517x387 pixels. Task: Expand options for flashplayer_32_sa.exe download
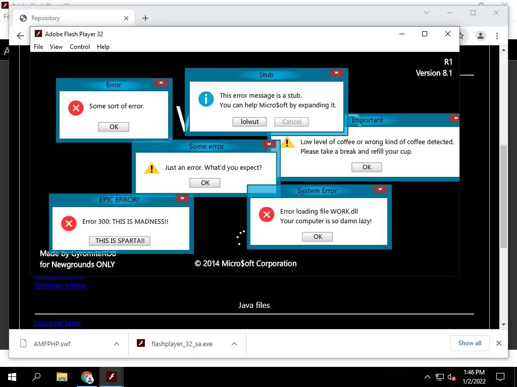(x=234, y=344)
